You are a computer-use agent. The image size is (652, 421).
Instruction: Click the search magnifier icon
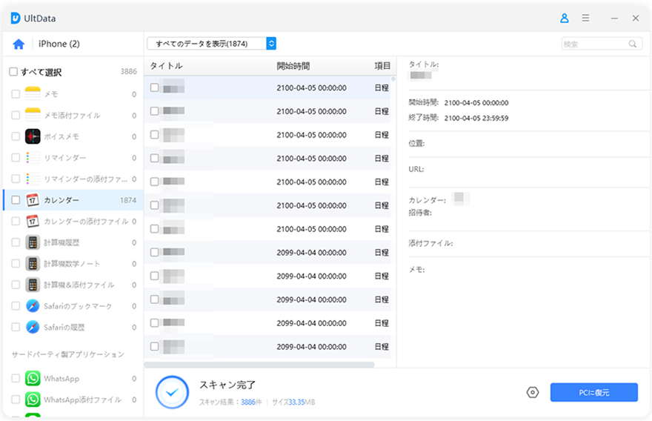tap(633, 44)
